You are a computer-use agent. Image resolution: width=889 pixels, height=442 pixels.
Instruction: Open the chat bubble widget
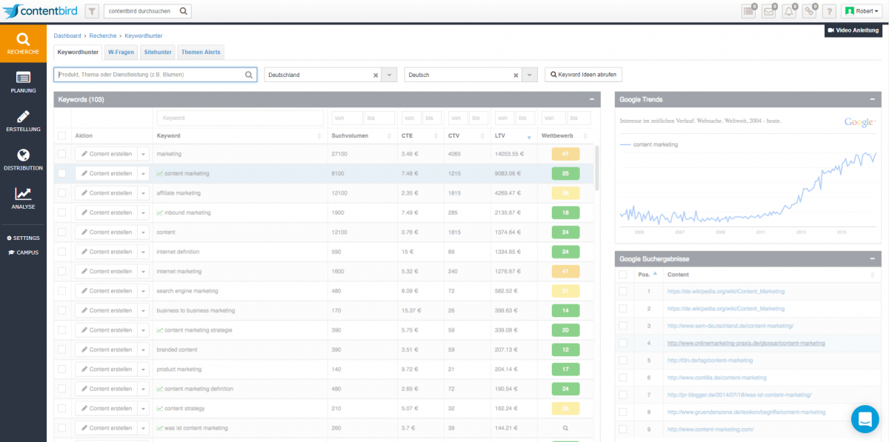click(x=864, y=418)
